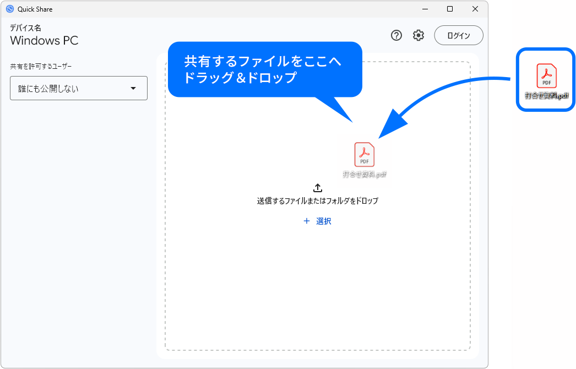Click the Quick Share title bar text
This screenshot has width=576, height=369.
34,9
